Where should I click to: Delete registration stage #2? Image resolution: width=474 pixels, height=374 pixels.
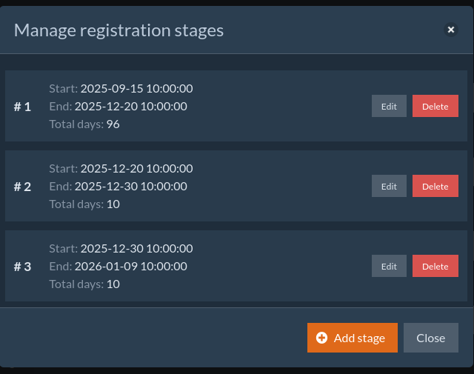pos(435,186)
